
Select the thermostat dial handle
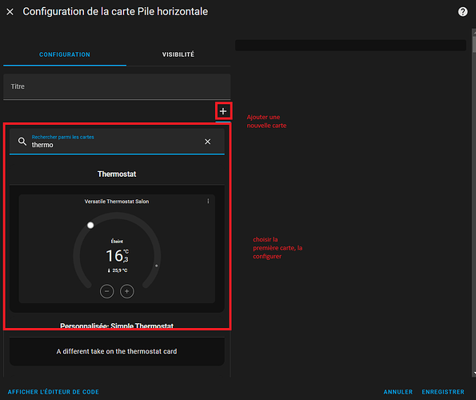(x=90, y=225)
